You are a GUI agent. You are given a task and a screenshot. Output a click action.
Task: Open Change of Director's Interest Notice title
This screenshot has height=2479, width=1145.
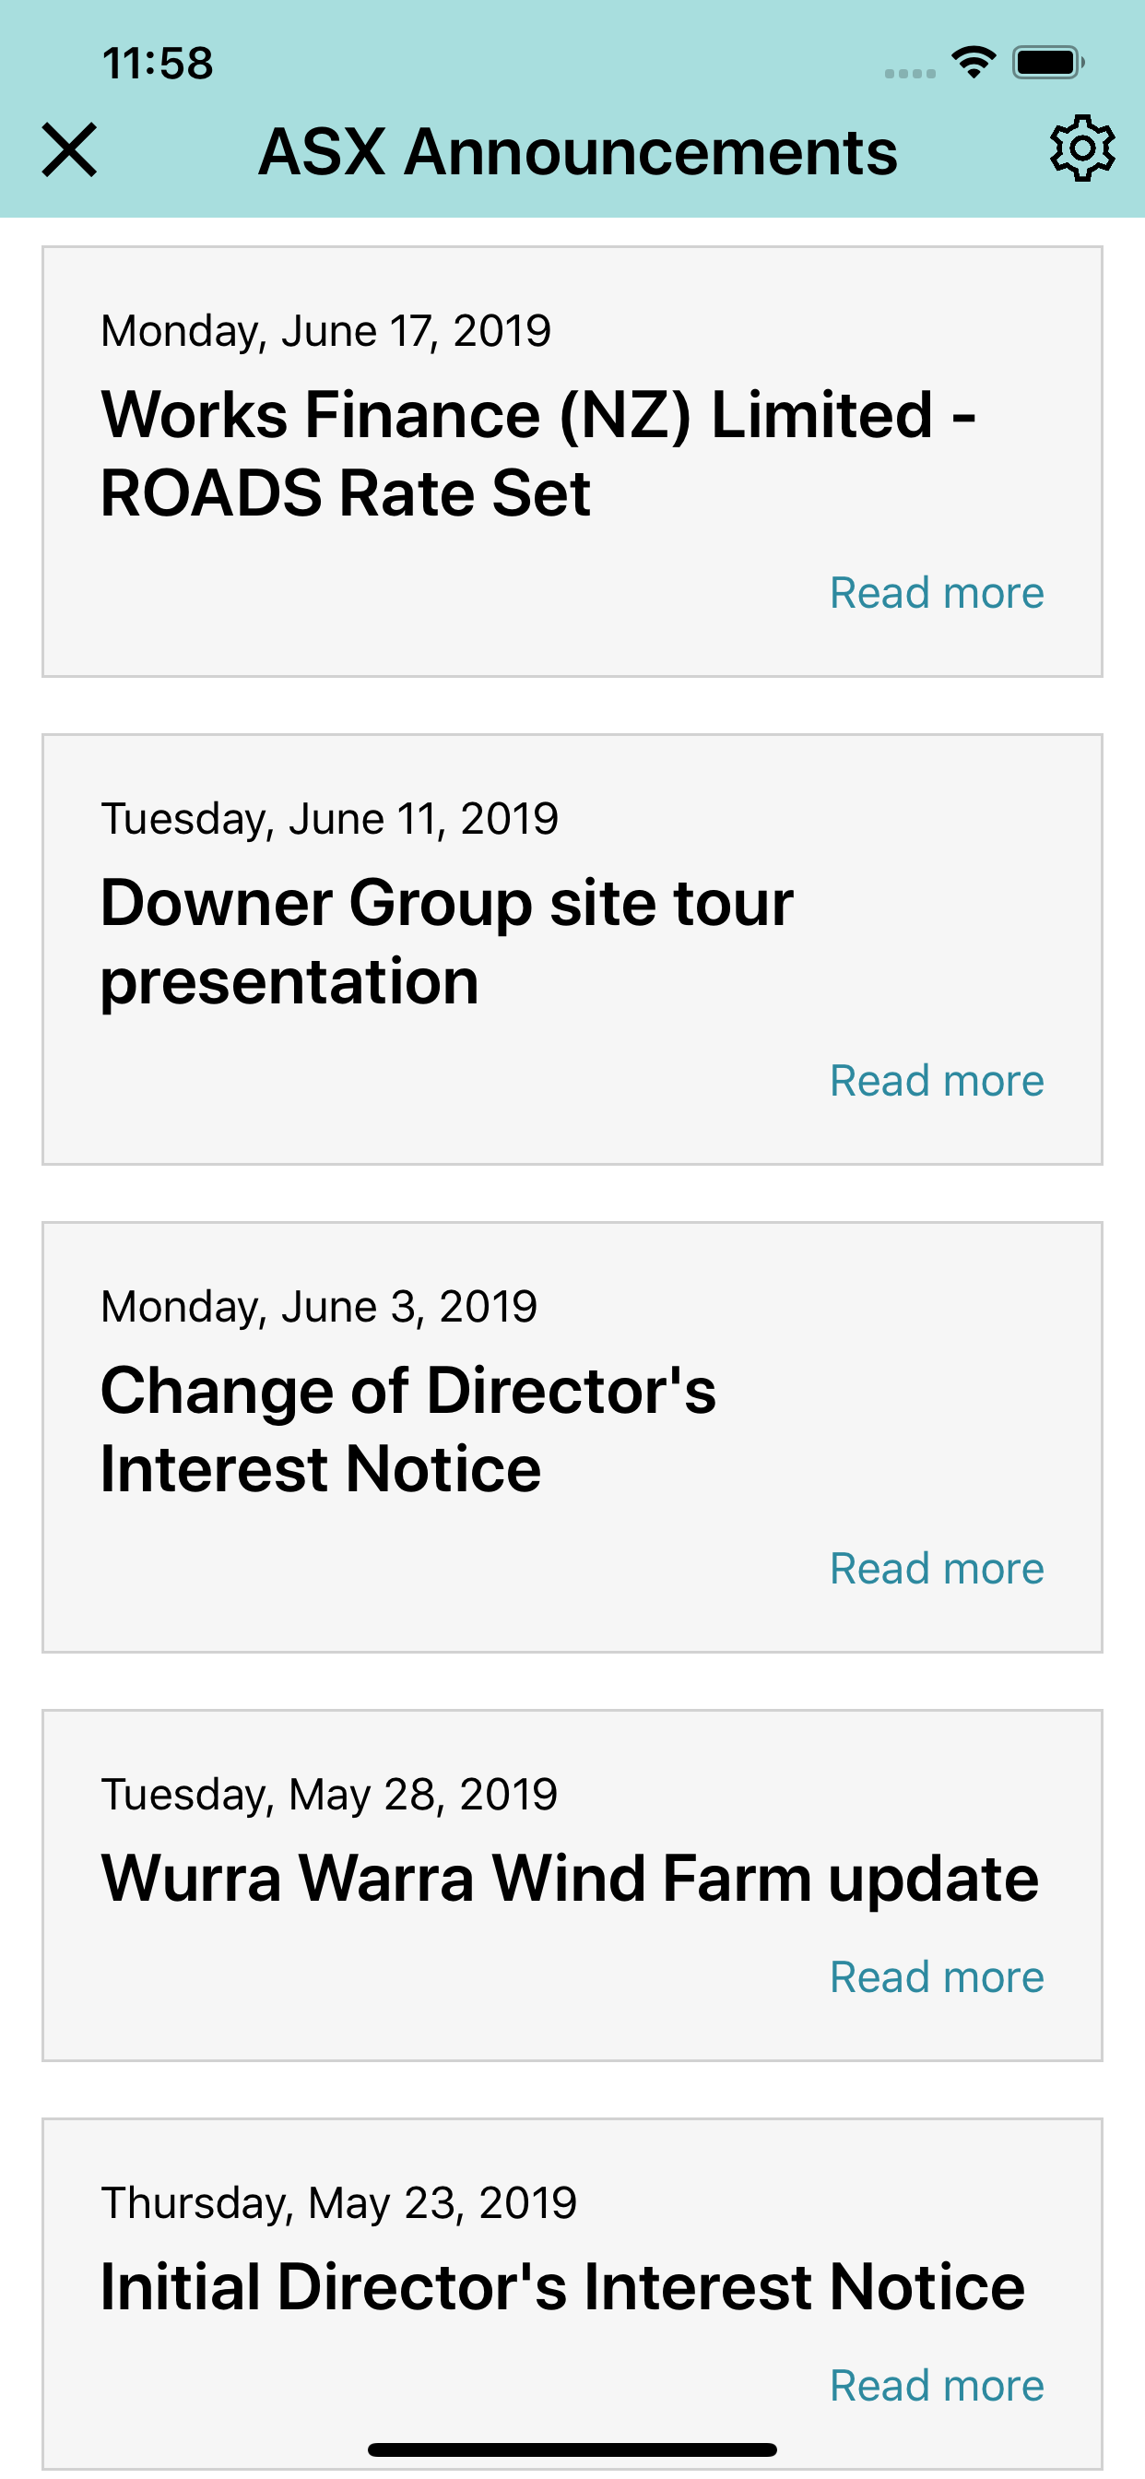pyautogui.click(x=408, y=1430)
